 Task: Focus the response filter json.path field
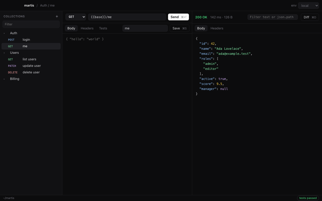point(273,17)
